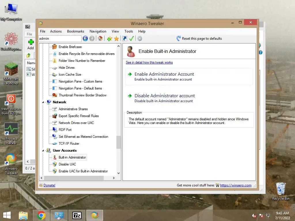Click Reset this page to defaults
Image resolution: width=295 pixels, height=221 pixels.
pos(199,39)
